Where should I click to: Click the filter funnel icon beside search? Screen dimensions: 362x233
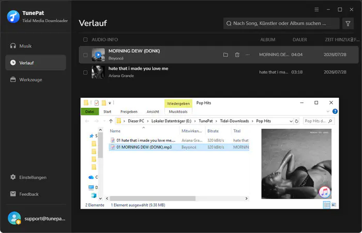point(348,23)
